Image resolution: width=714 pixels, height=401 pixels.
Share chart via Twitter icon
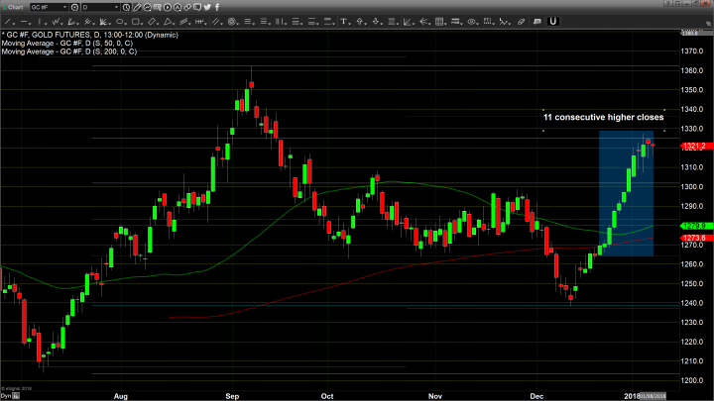point(207,6)
